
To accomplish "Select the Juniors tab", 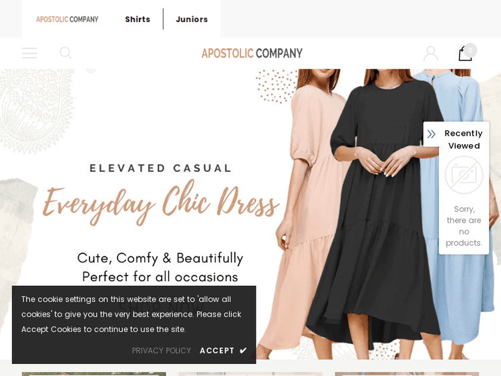I will click(x=192, y=19).
